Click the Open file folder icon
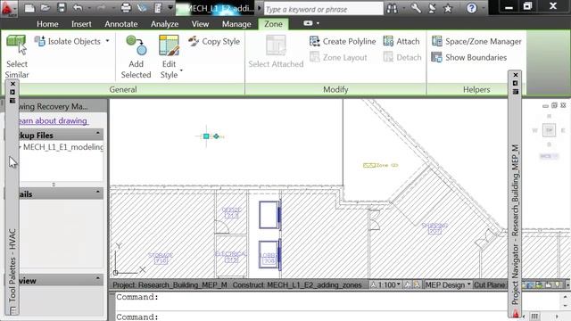This screenshot has width=571, height=321. click(46, 8)
